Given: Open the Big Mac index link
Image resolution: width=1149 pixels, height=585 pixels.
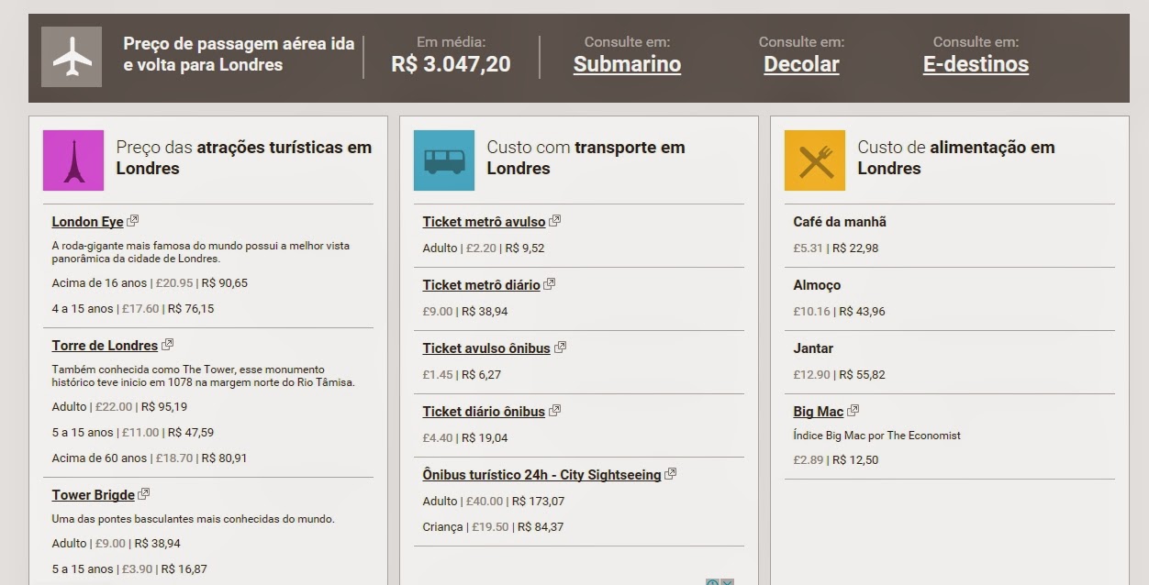Looking at the screenshot, I should click(x=818, y=412).
